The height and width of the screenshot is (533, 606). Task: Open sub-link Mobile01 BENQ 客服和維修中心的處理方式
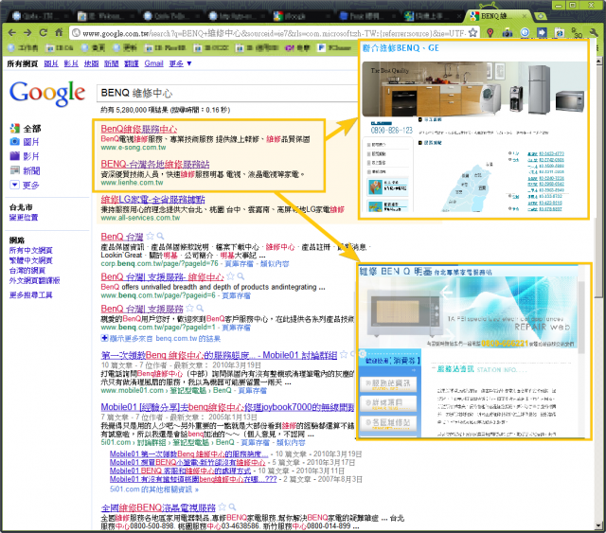click(x=181, y=471)
